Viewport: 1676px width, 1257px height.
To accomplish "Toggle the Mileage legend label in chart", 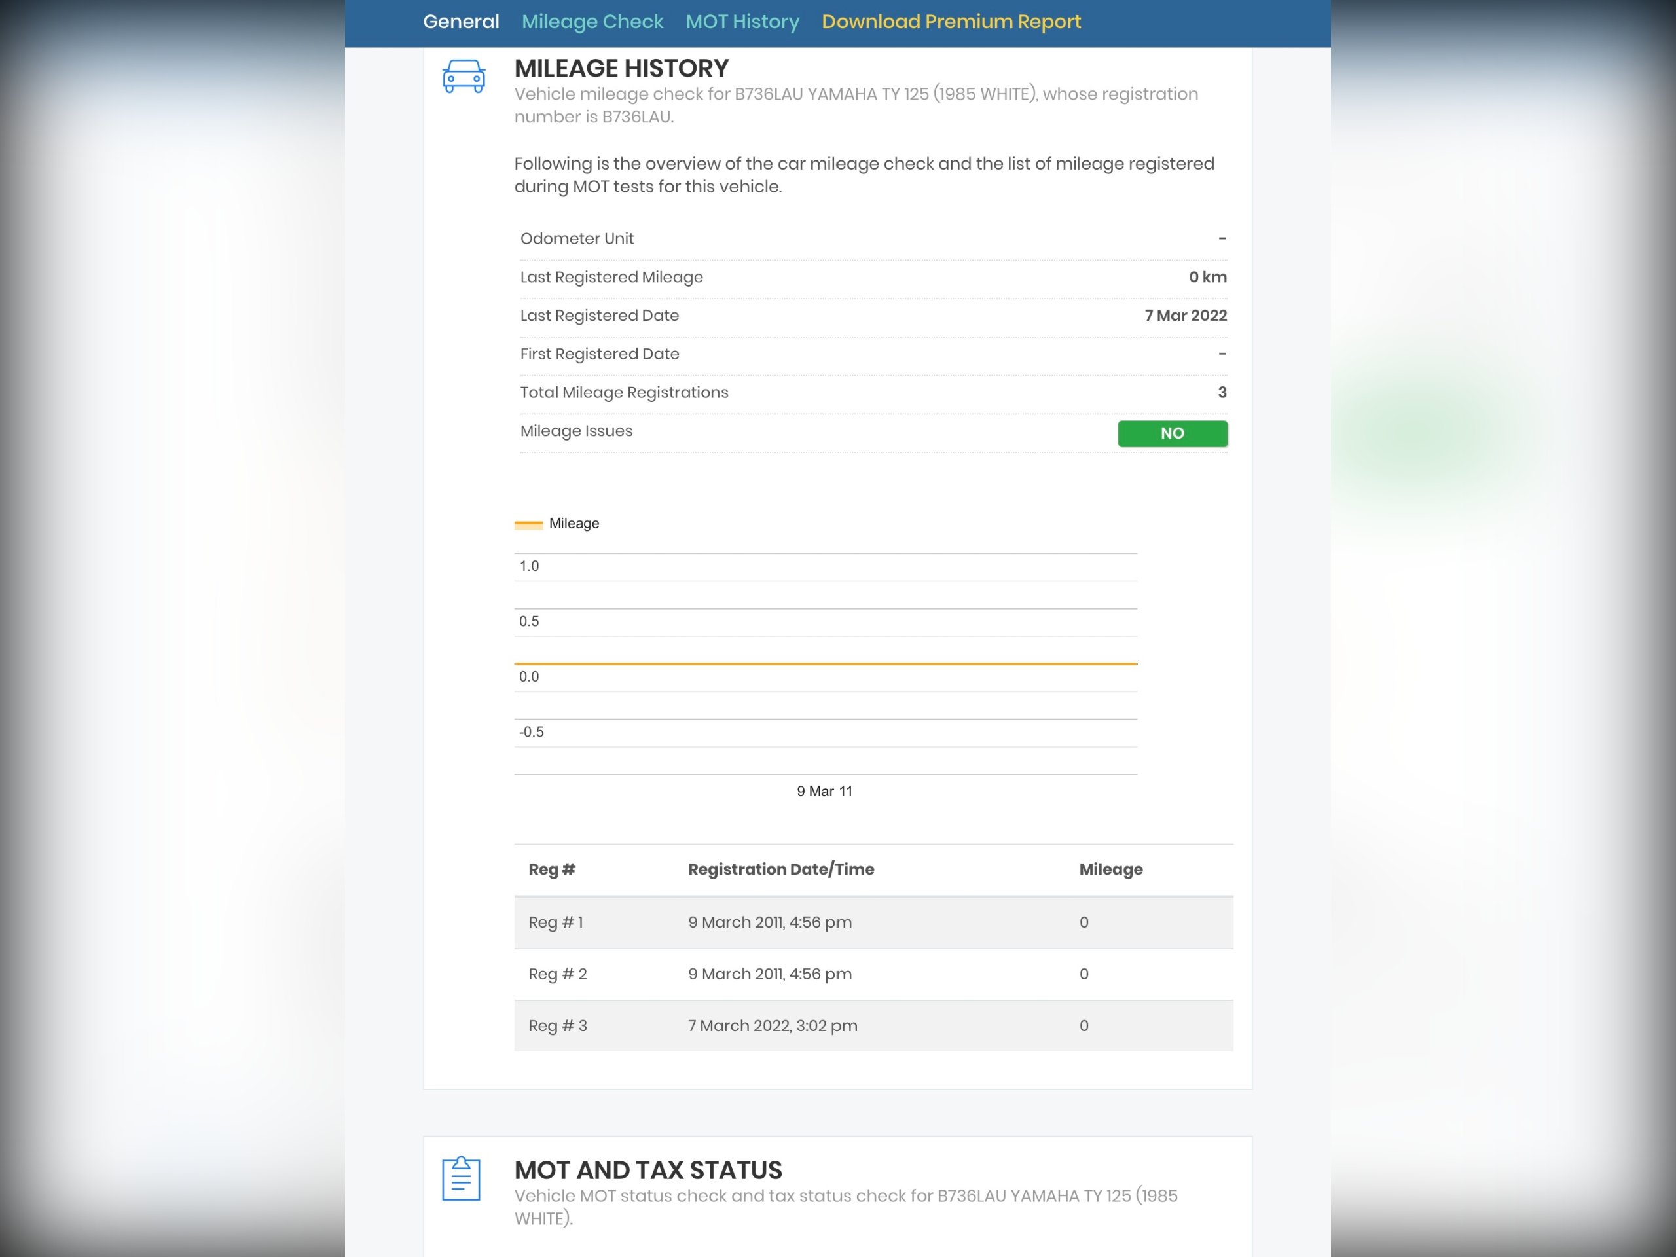I will point(574,524).
